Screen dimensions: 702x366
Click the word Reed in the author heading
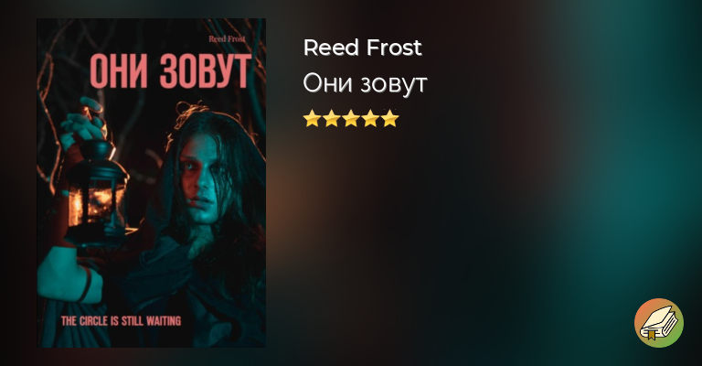tap(332, 48)
